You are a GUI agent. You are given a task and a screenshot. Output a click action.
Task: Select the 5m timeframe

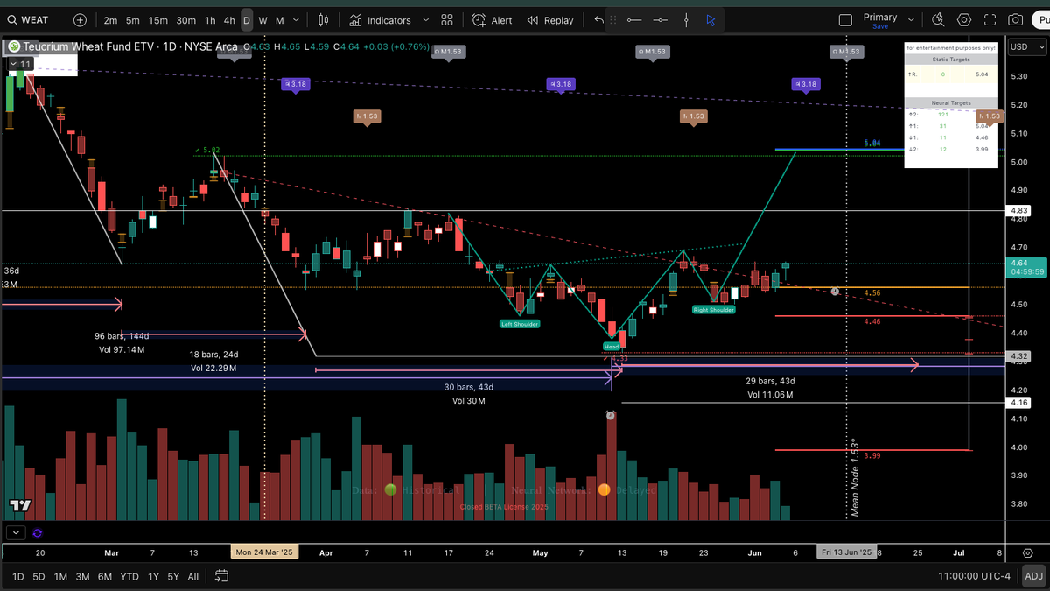coord(132,20)
